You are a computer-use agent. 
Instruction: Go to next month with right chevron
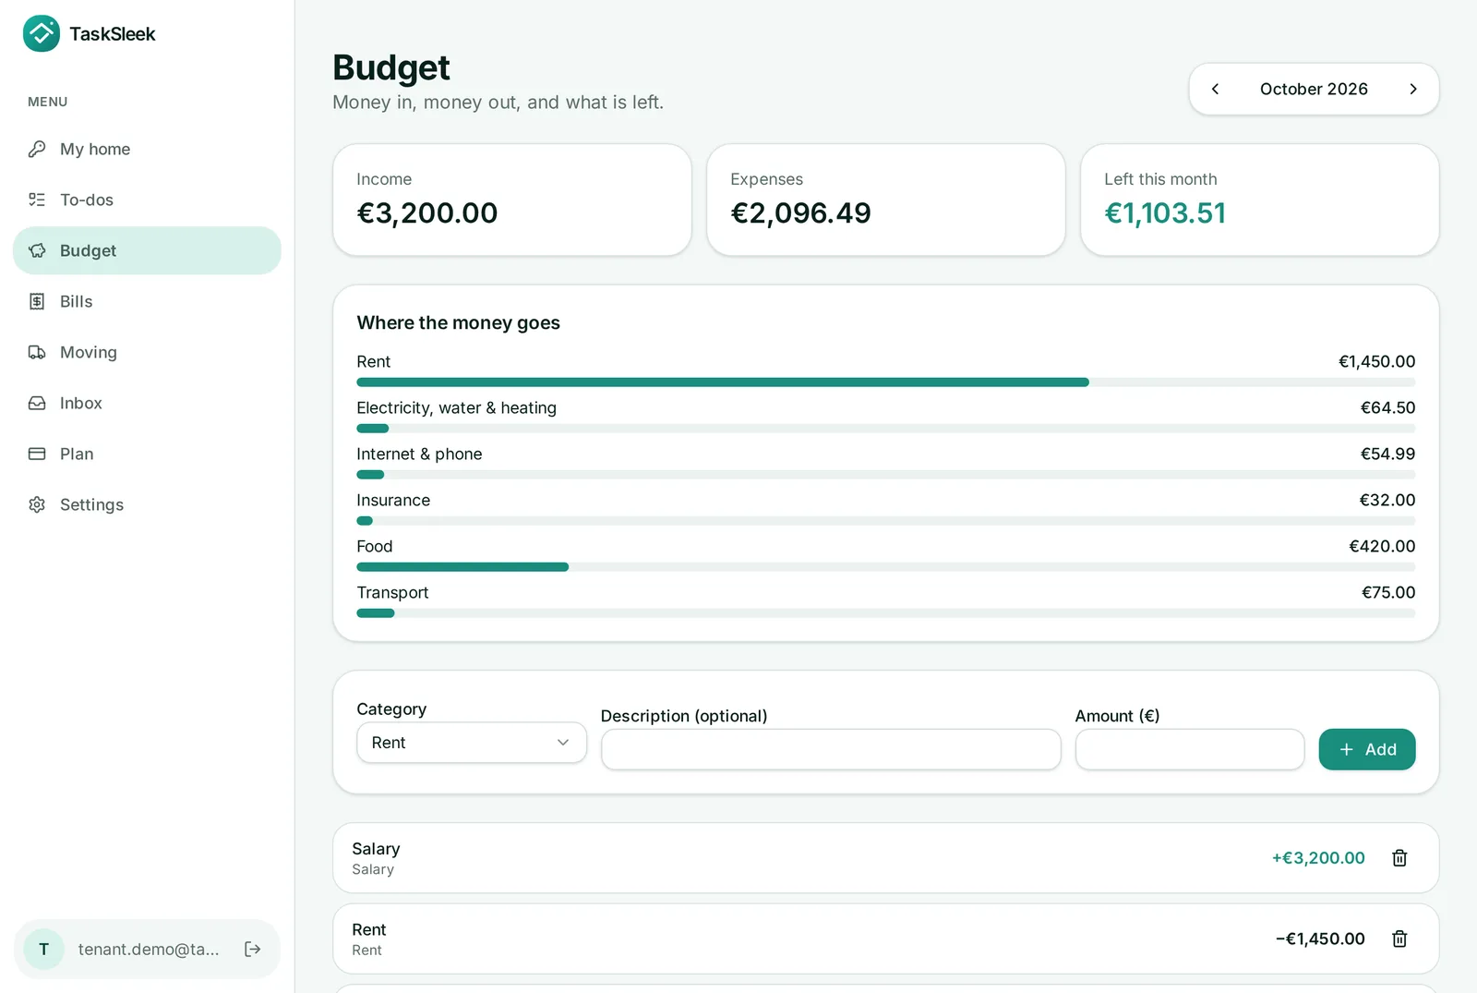pos(1412,89)
